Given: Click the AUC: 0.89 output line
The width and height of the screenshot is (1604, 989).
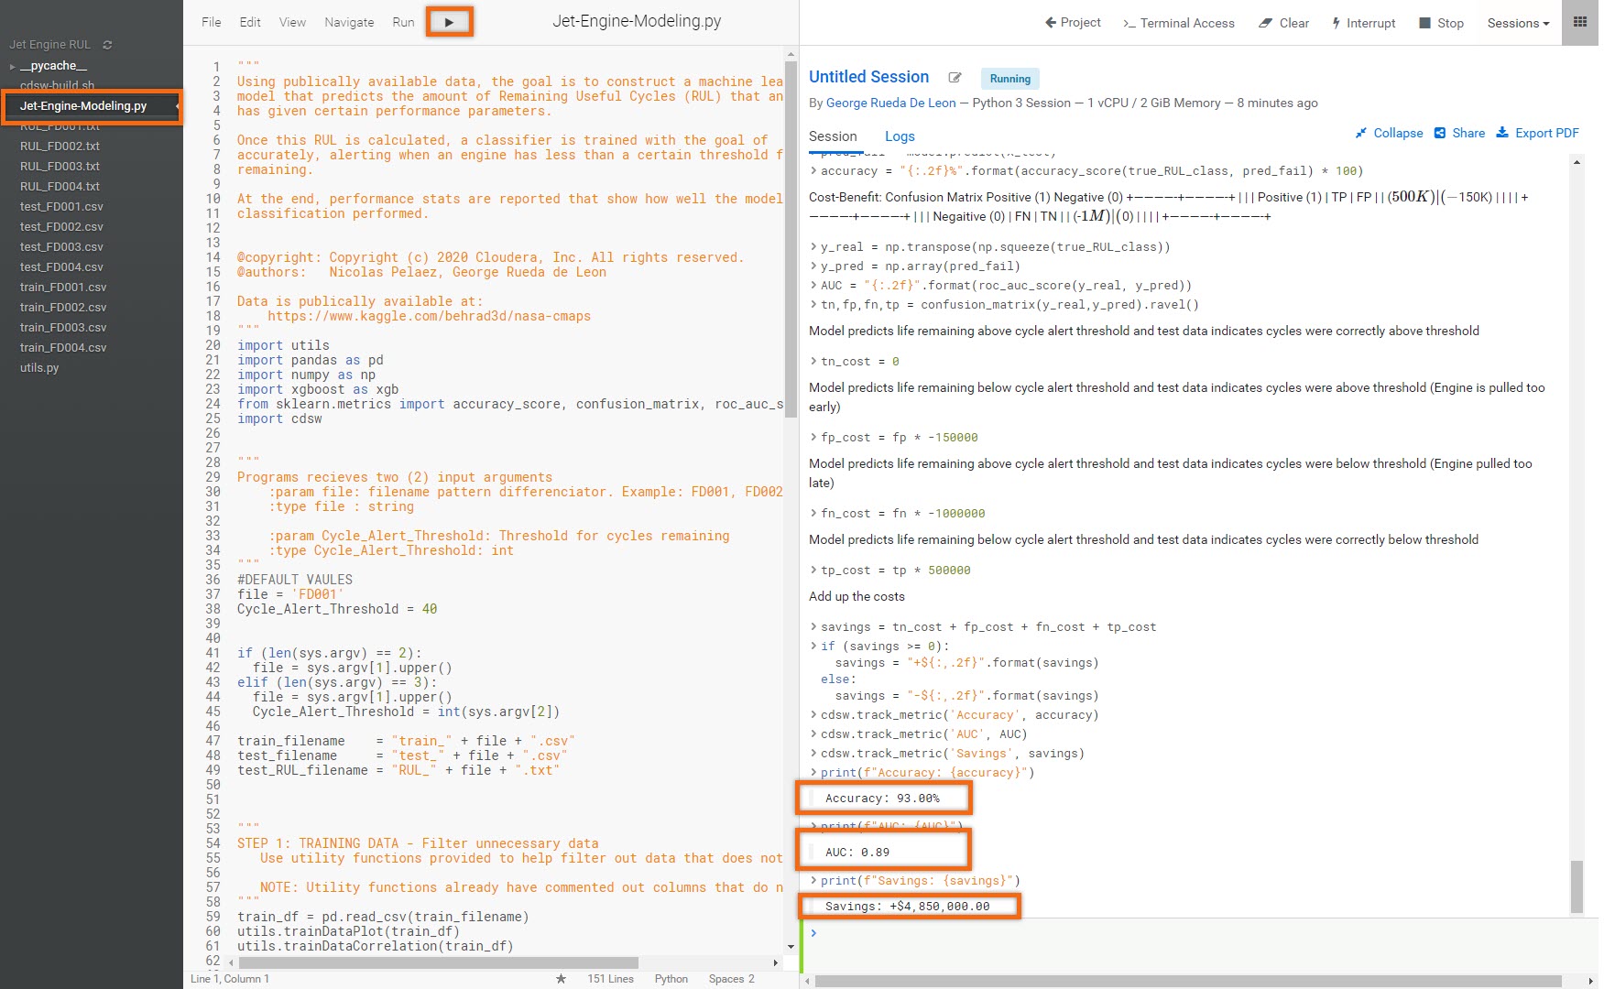Looking at the screenshot, I should (857, 853).
